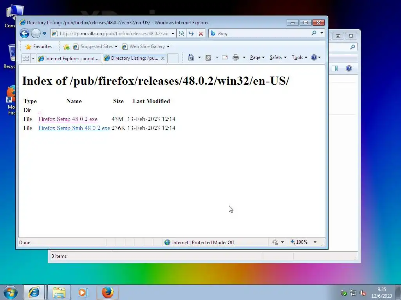Stop loading with the red X icon

(x=201, y=34)
